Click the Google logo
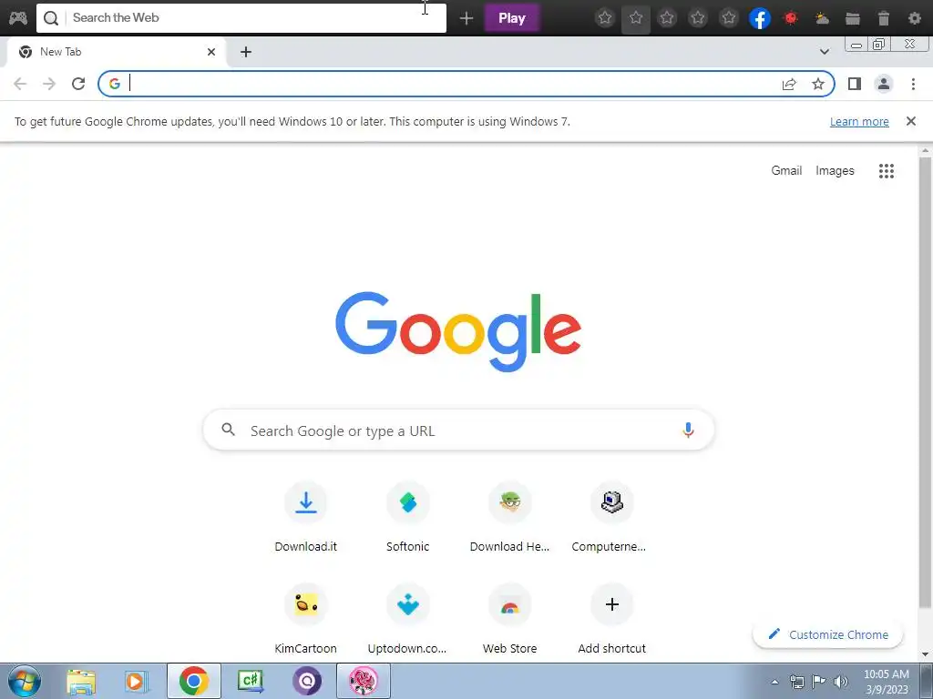 [458, 331]
